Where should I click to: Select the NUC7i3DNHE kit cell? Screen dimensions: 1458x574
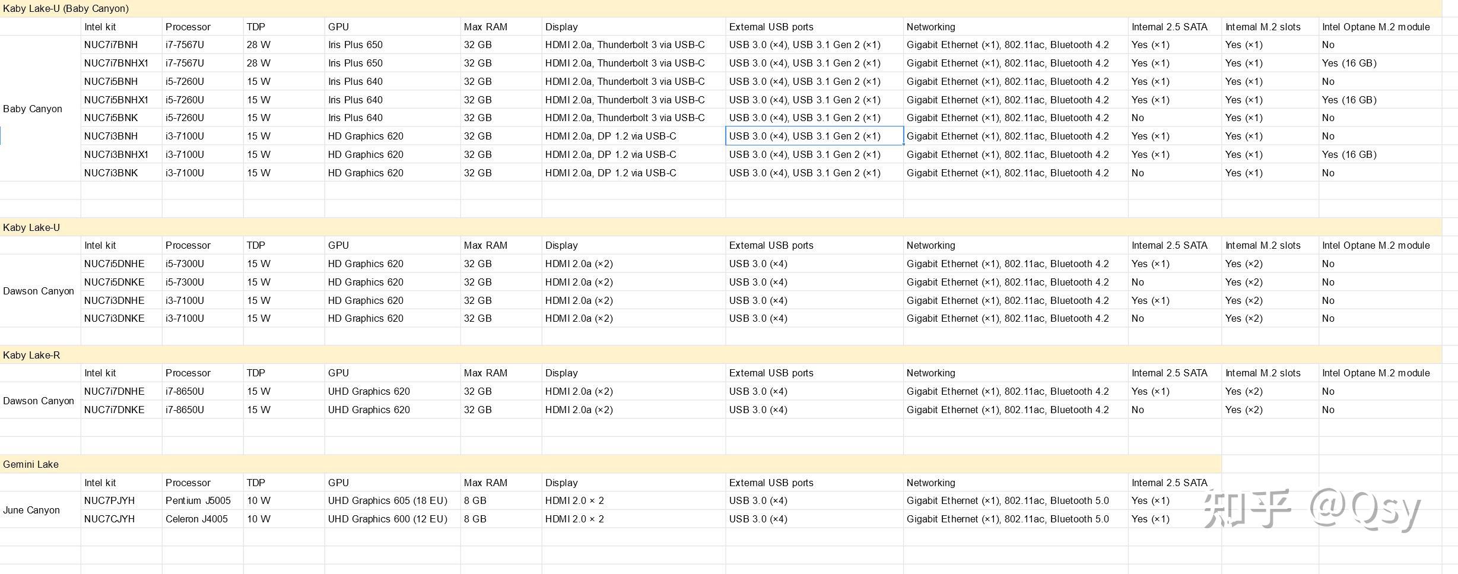(x=115, y=300)
